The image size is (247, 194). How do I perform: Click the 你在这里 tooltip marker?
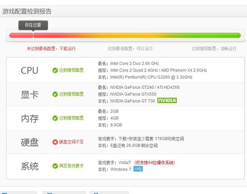(x=33, y=25)
